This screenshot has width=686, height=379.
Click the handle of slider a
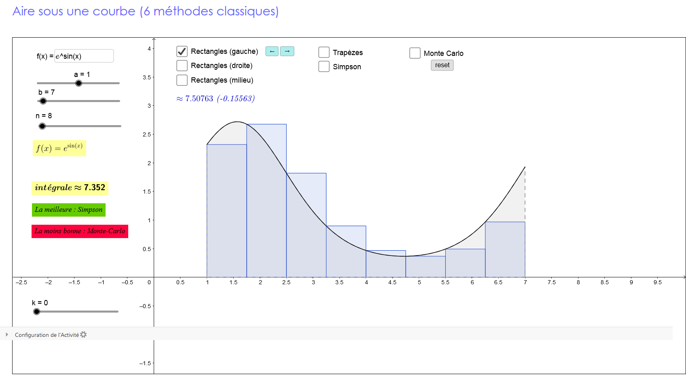(x=79, y=83)
